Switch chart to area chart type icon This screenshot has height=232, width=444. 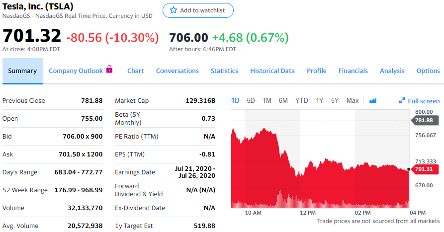373,101
